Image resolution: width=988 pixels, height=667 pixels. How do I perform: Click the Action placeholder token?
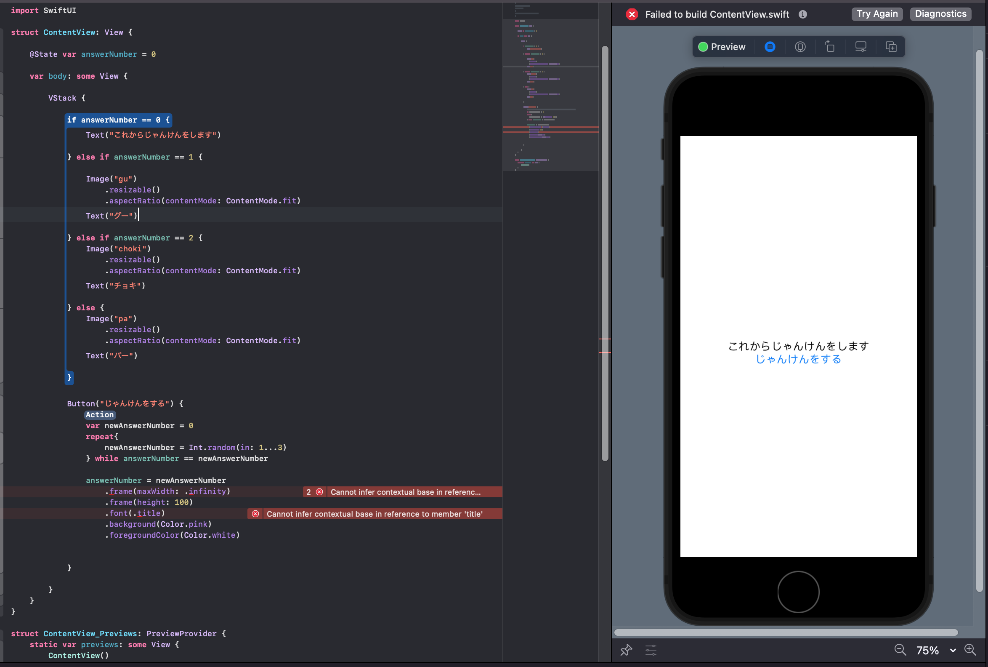click(100, 415)
